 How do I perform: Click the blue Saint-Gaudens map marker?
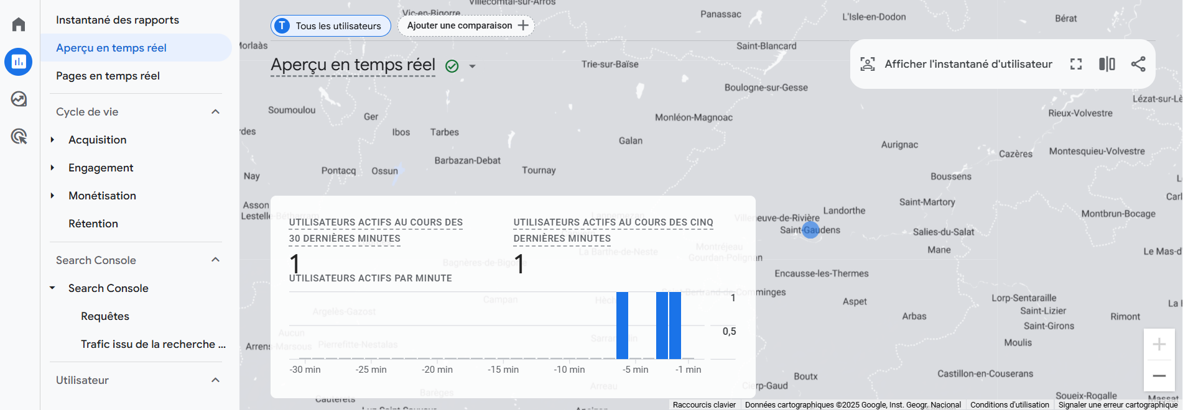(x=810, y=230)
